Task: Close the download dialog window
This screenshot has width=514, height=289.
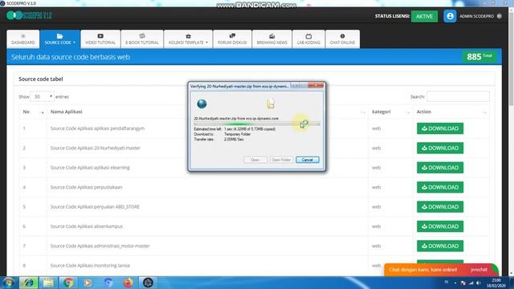Action: point(316,86)
